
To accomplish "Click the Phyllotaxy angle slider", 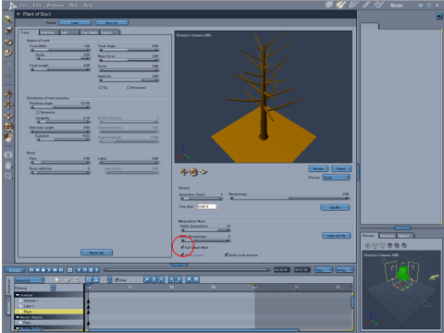I will tap(60, 107).
